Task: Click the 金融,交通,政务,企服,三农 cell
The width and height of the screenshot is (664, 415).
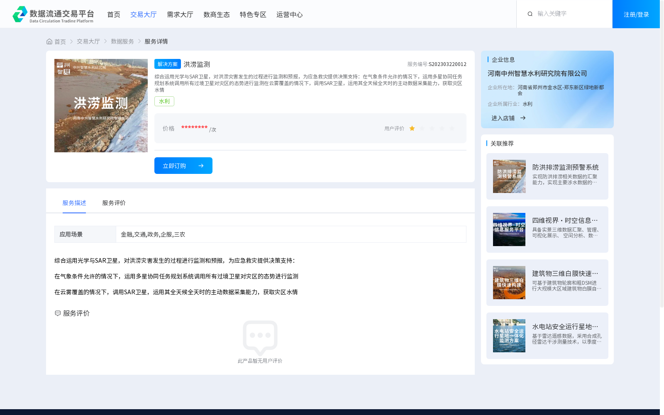Action: coord(291,234)
